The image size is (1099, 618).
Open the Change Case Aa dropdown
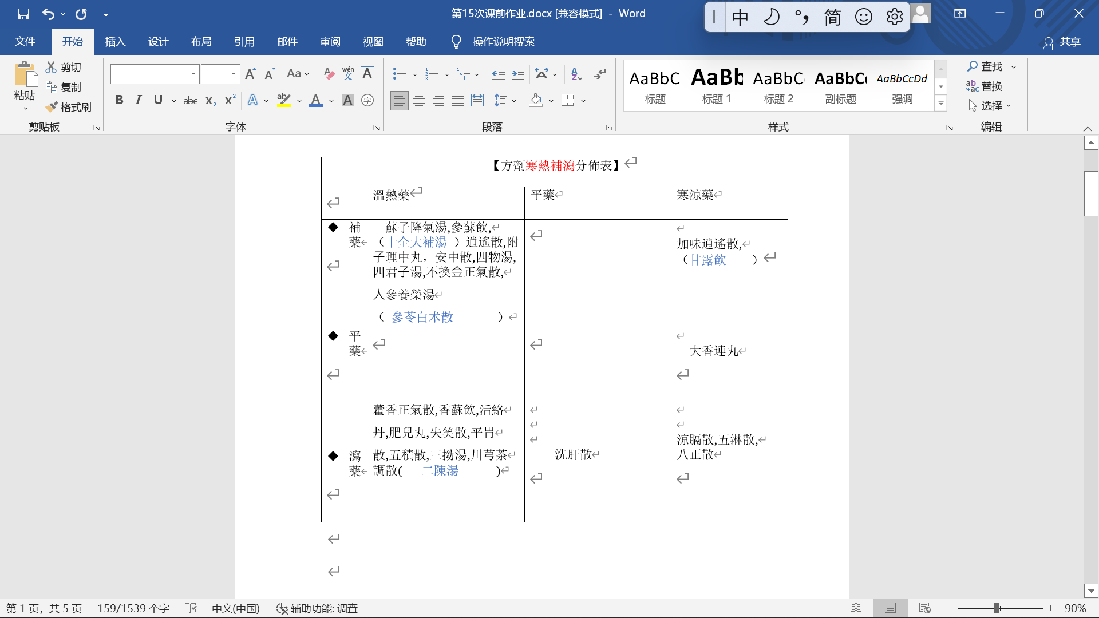(298, 74)
